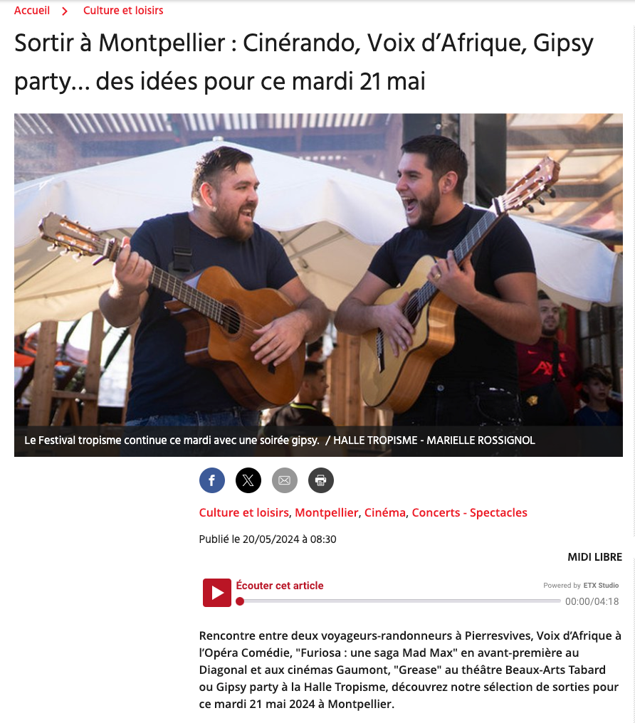Share article via X icon
Image resolution: width=635 pixels, height=723 pixels.
[248, 480]
